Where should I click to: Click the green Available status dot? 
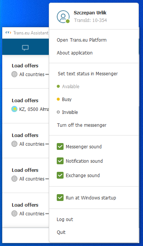pos(58,86)
